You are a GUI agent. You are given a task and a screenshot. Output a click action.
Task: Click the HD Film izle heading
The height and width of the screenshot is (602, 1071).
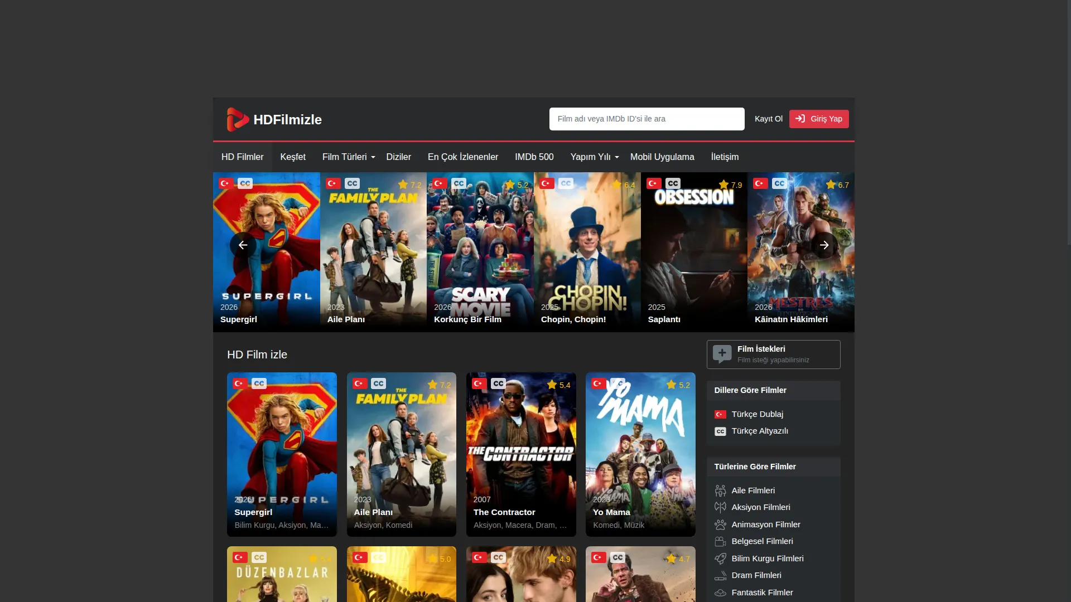point(257,355)
